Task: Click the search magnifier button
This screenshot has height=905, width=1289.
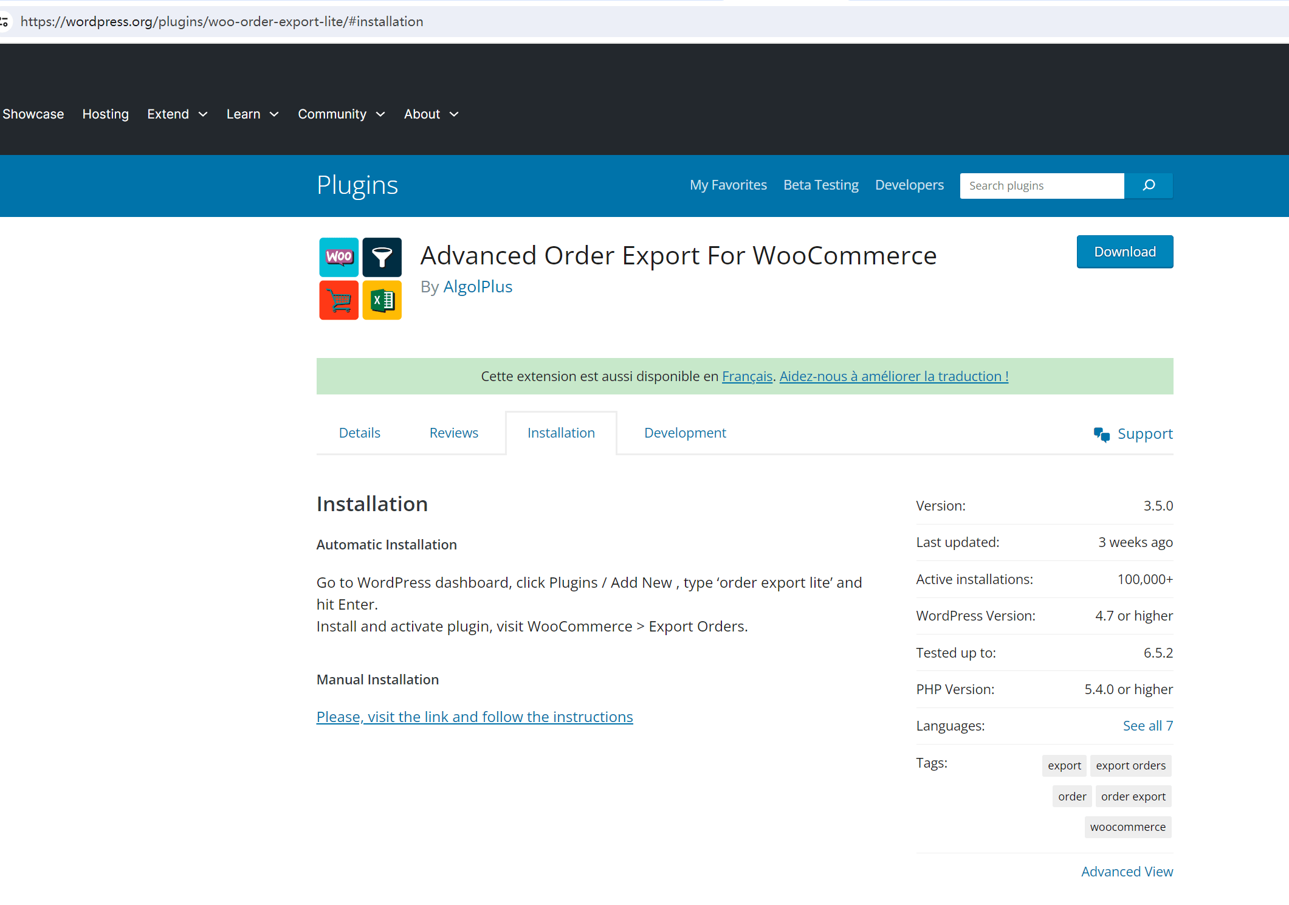Action: [1149, 185]
